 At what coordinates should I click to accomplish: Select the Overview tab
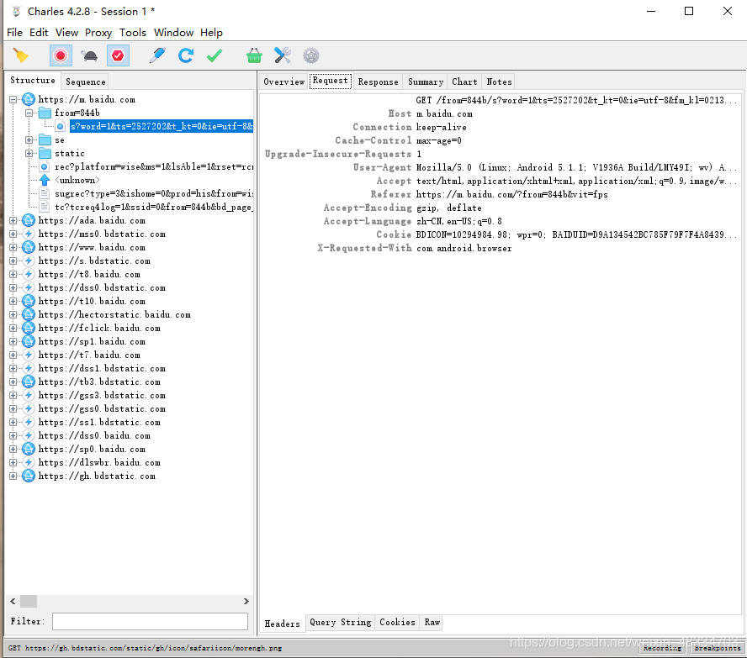[x=284, y=82]
